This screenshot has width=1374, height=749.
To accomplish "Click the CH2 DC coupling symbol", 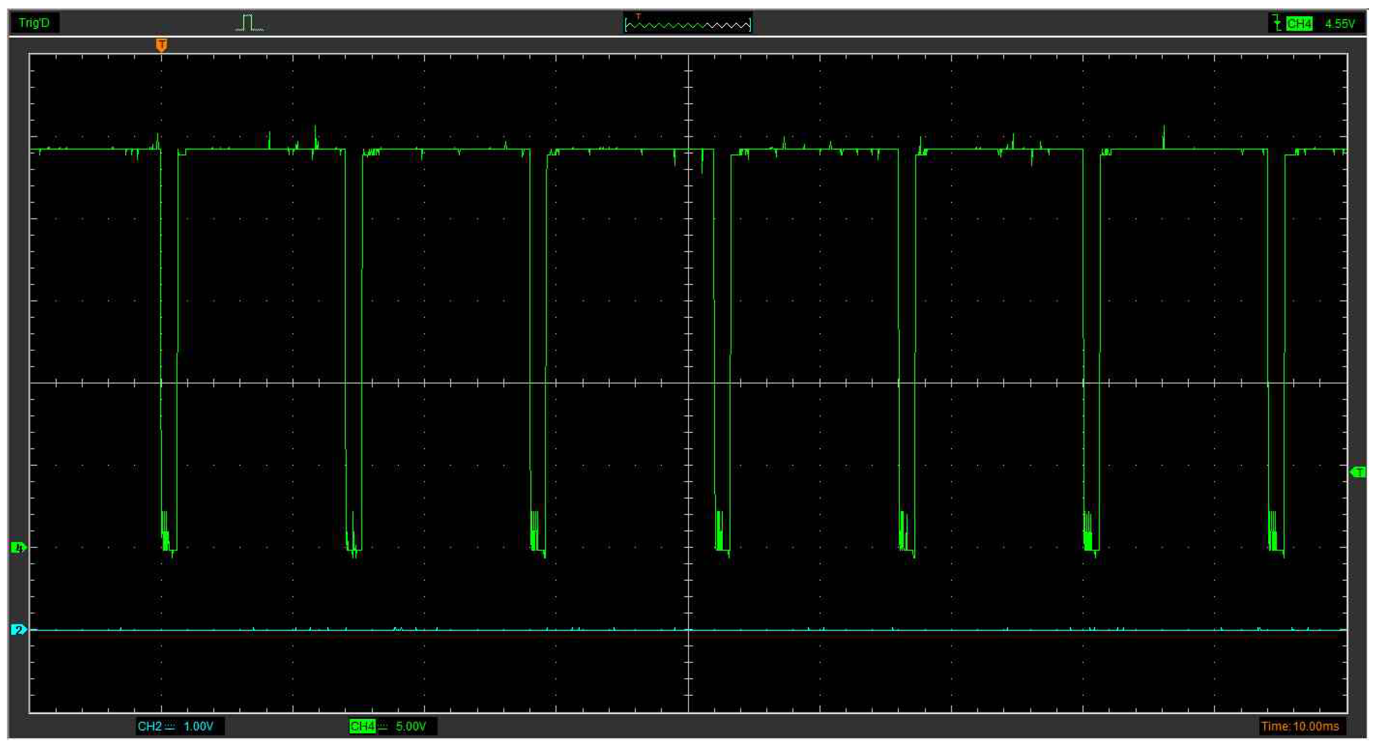I will click(170, 726).
